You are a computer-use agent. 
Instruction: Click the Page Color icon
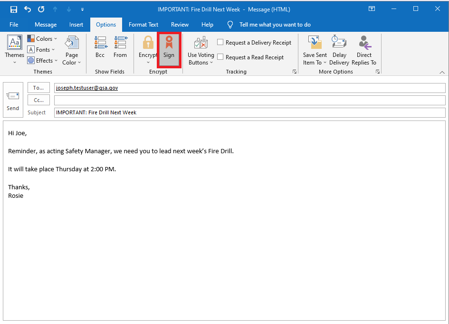tap(71, 49)
